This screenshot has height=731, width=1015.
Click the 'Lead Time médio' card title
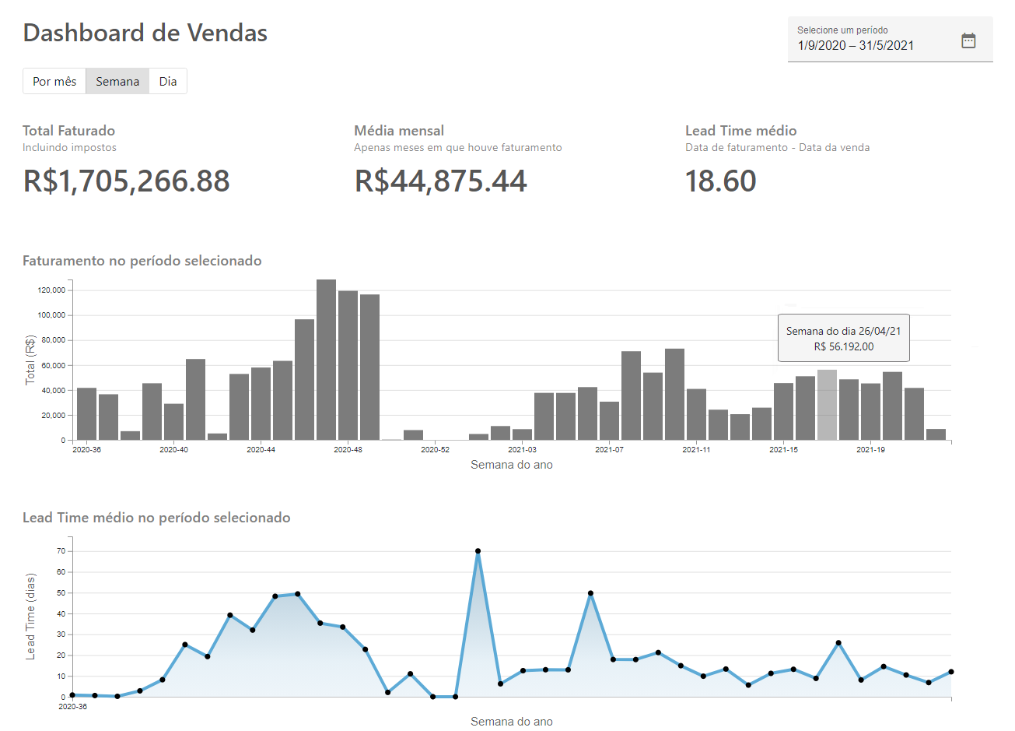[740, 131]
